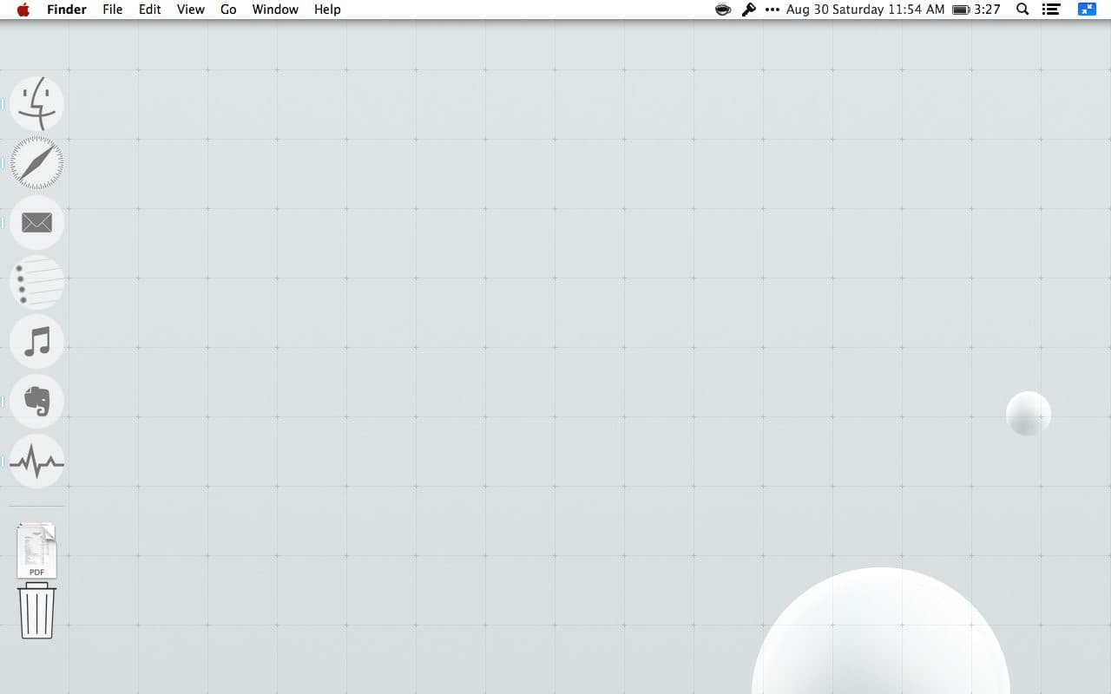This screenshot has width=1111, height=694.
Task: Open the Trash in the dock
Action: coord(36,611)
